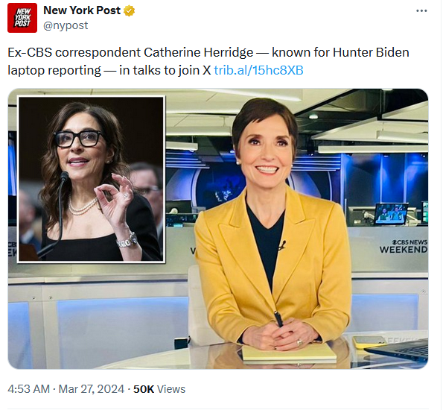Click the 4:53 AM timestamp

click(x=28, y=389)
